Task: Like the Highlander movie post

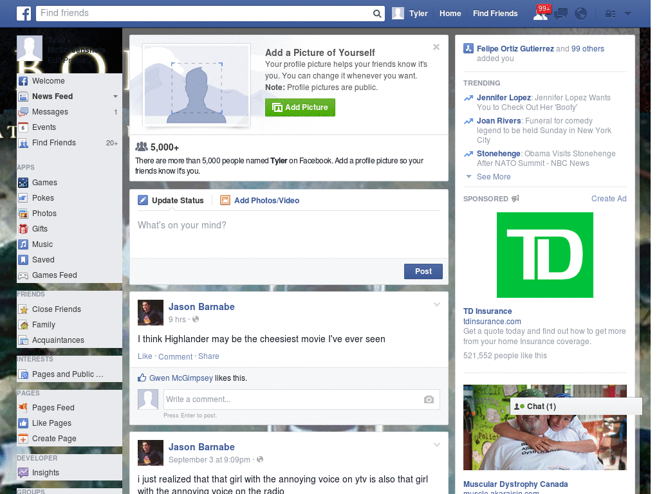Action: coord(145,356)
